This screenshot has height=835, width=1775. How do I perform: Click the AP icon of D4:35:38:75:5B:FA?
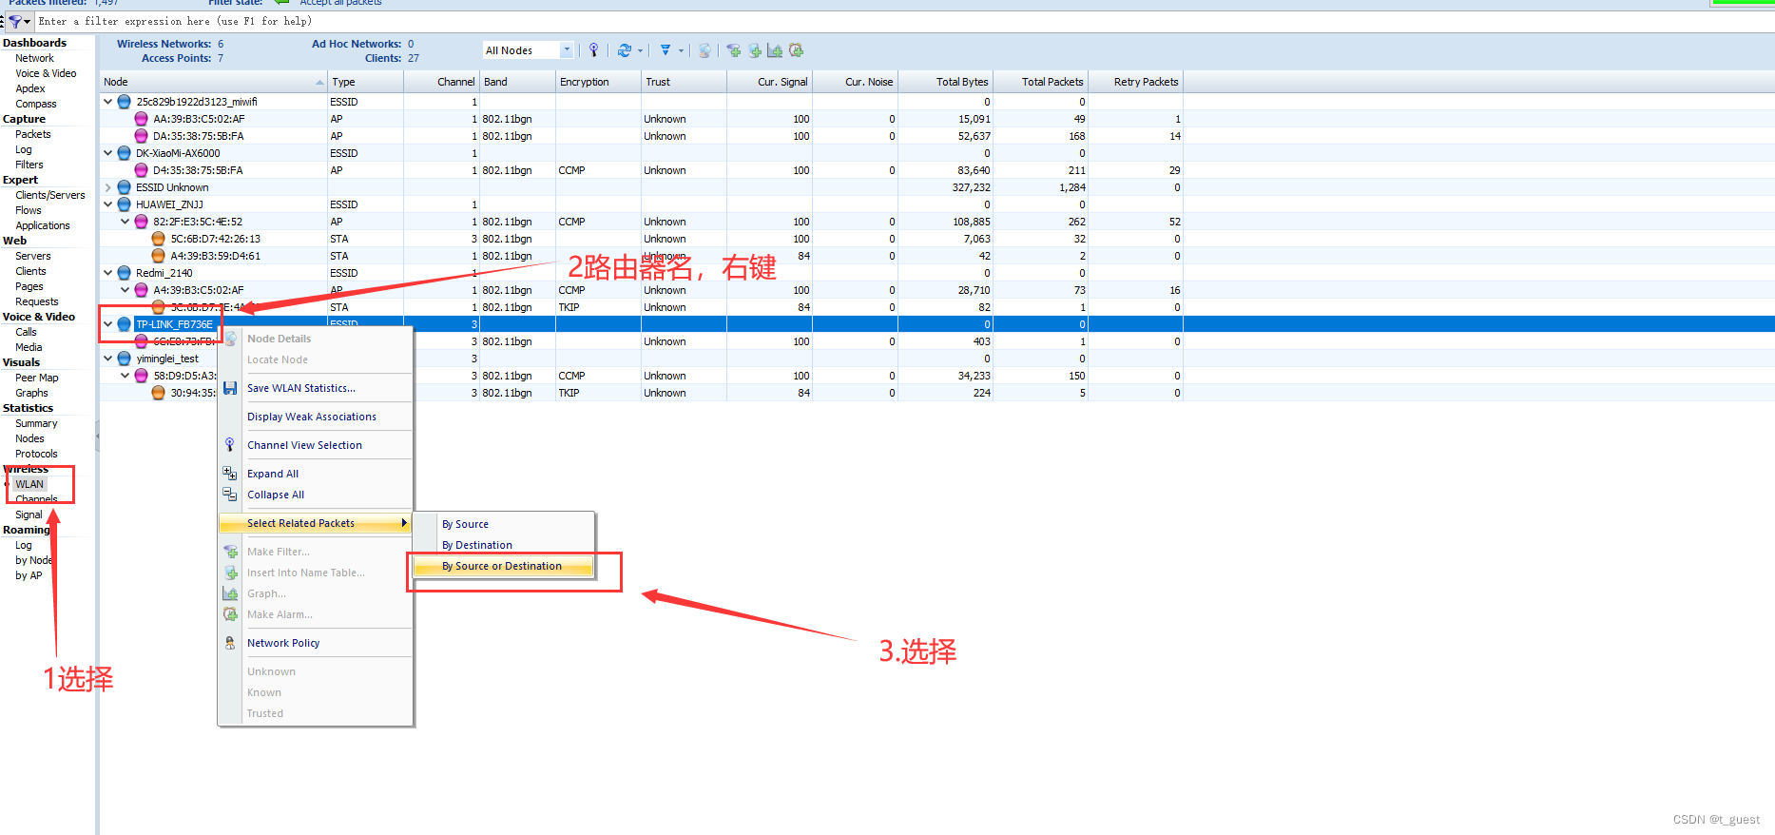pyautogui.click(x=142, y=170)
